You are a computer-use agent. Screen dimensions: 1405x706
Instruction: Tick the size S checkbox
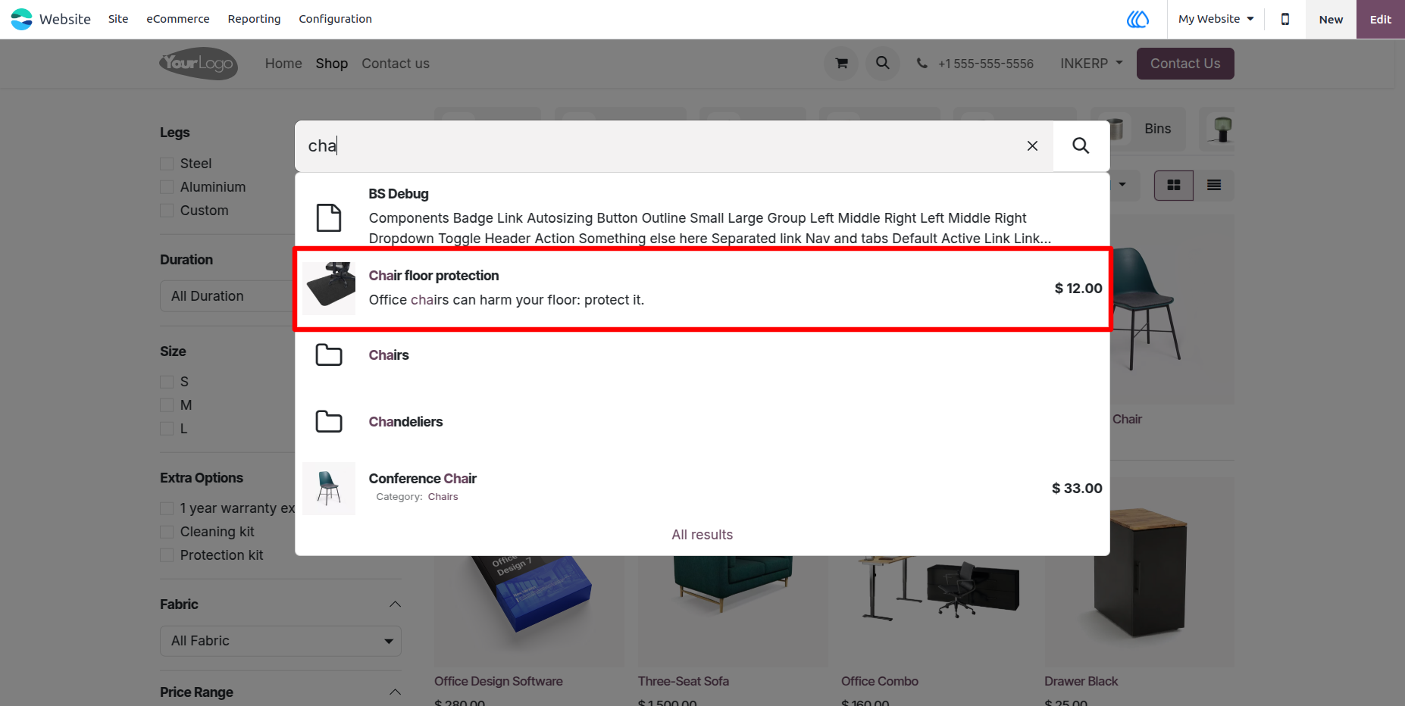tap(167, 382)
